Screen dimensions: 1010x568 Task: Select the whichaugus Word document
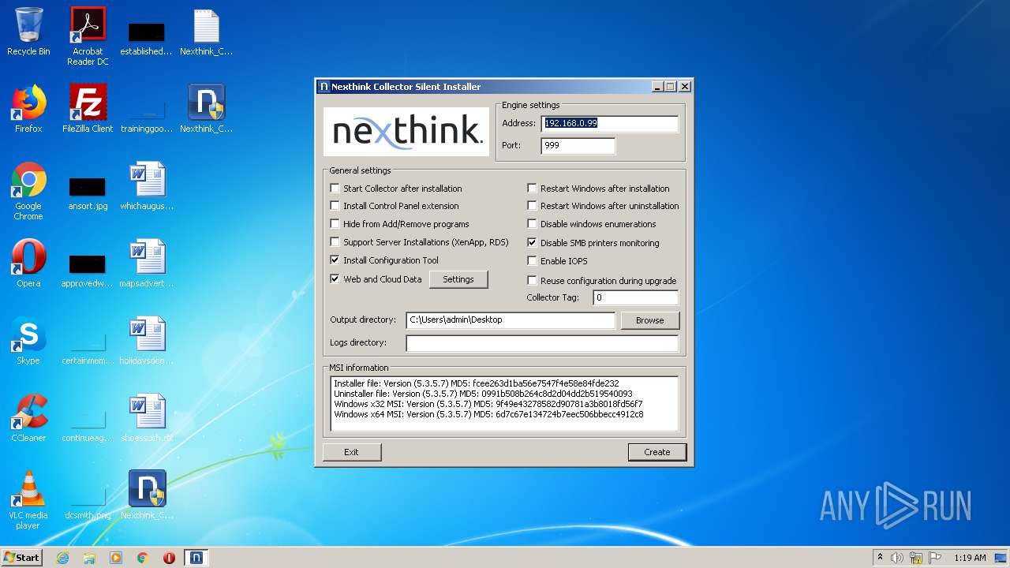point(147,186)
